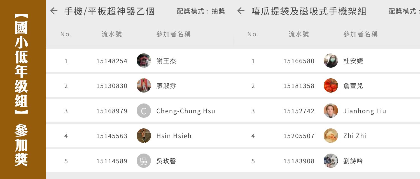Click the right 參加者名稱 column header
Image resolution: width=420 pixels, height=179 pixels.
click(360, 34)
